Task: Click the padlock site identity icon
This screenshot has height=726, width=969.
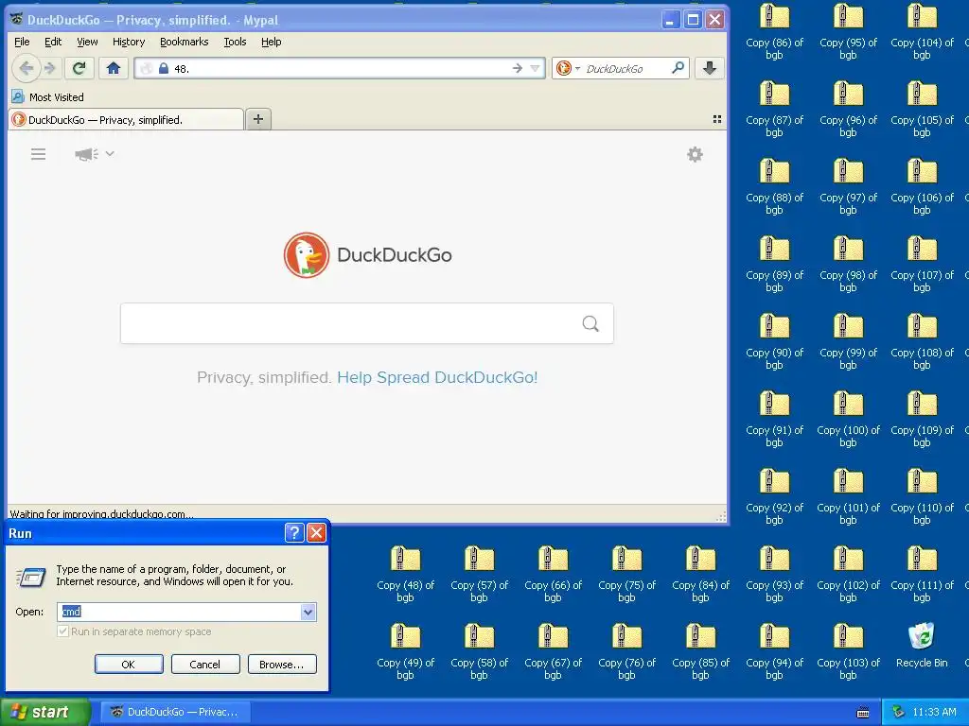Action: click(163, 68)
